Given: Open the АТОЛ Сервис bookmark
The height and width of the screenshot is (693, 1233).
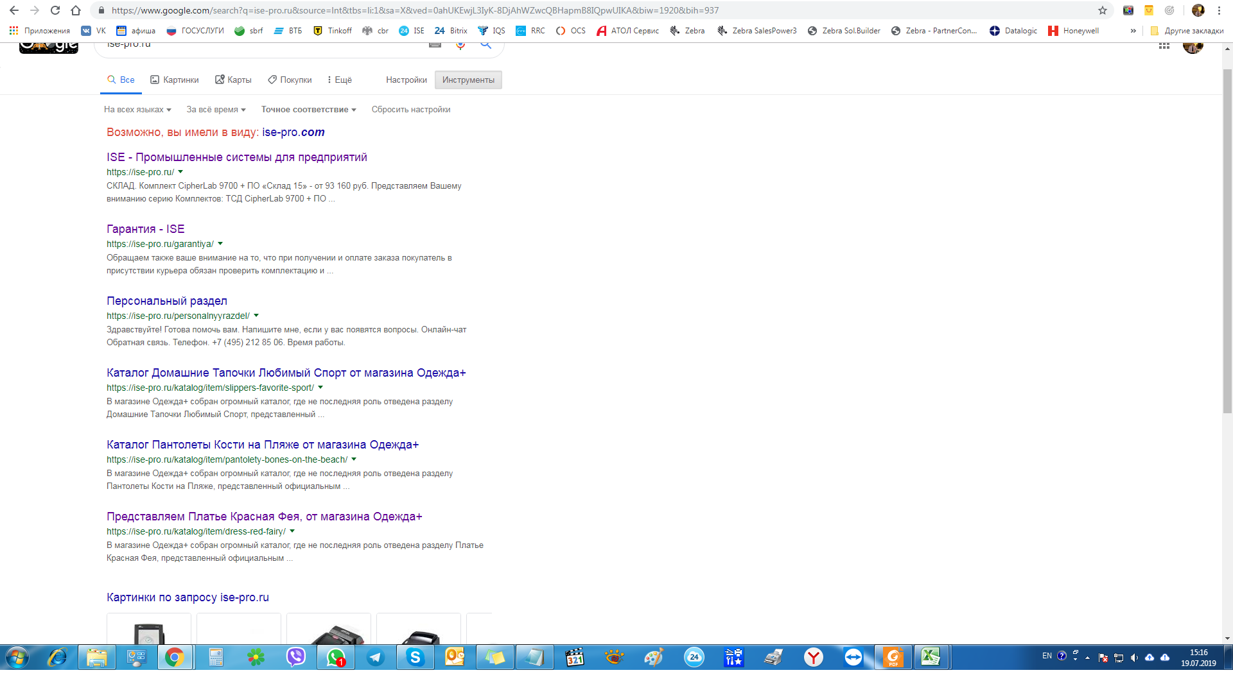Looking at the screenshot, I should [x=628, y=31].
